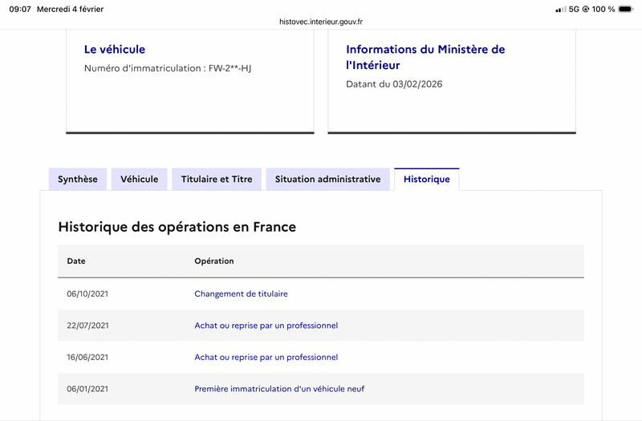Screen dimensions: 642x421
Task: Click the Date column header
Action: [x=76, y=261]
